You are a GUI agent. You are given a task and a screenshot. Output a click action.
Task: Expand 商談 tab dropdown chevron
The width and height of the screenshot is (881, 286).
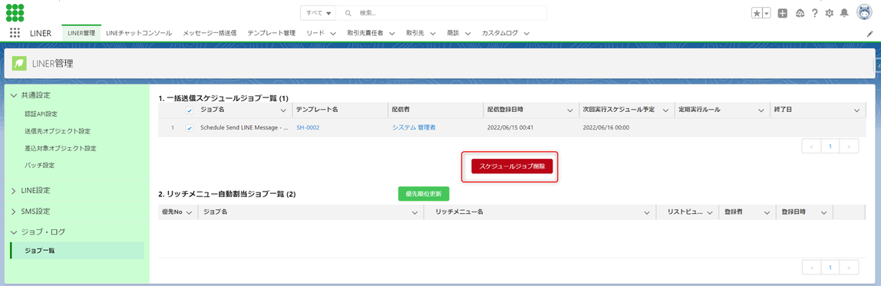tap(467, 34)
